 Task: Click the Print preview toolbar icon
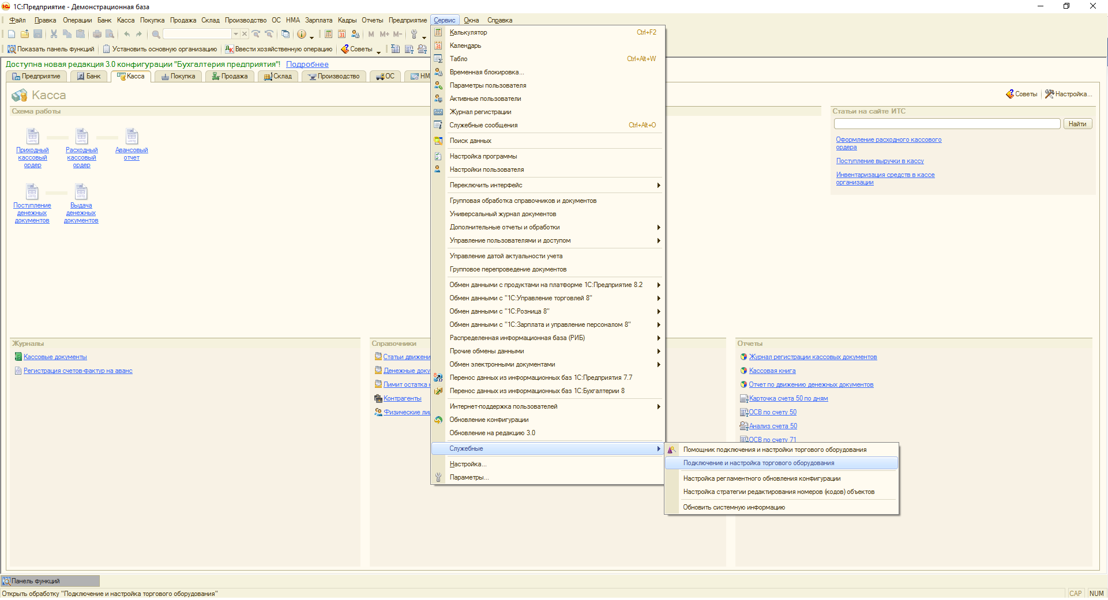point(110,34)
